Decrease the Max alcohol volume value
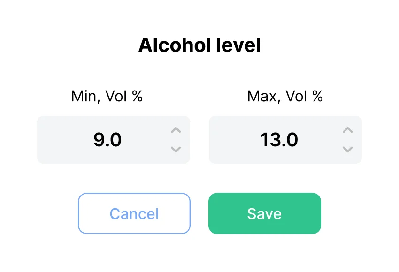 click(x=348, y=150)
